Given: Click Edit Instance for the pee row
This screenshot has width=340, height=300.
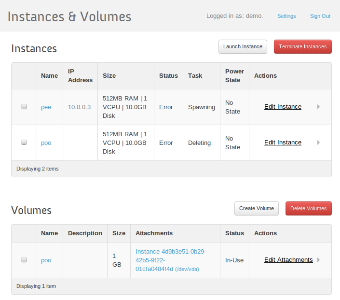Looking at the screenshot, I should pyautogui.click(x=283, y=107).
